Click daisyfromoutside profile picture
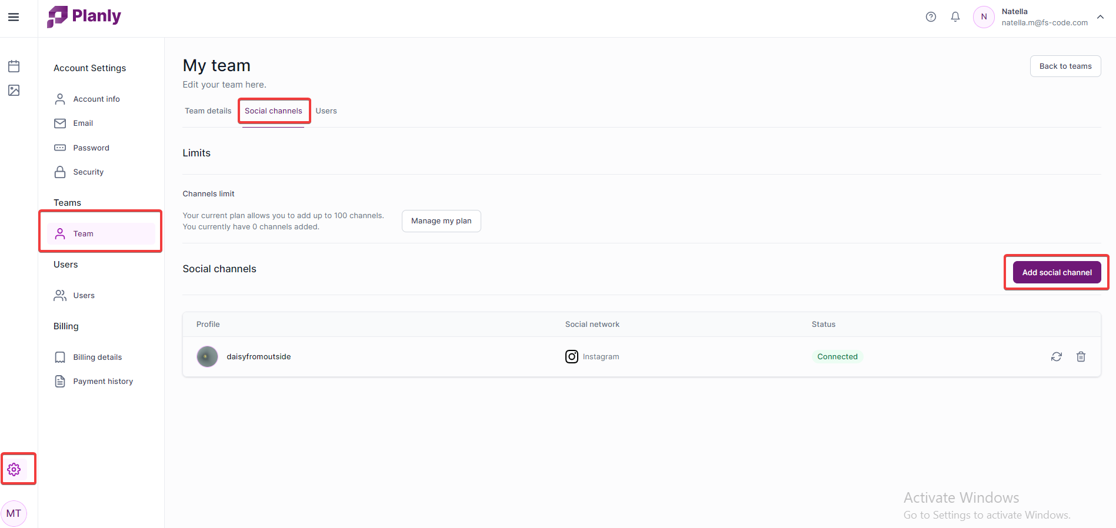Image resolution: width=1116 pixels, height=528 pixels. 207,356
